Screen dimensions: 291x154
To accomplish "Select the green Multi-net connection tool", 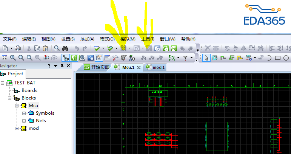I will [x=231, y=58].
